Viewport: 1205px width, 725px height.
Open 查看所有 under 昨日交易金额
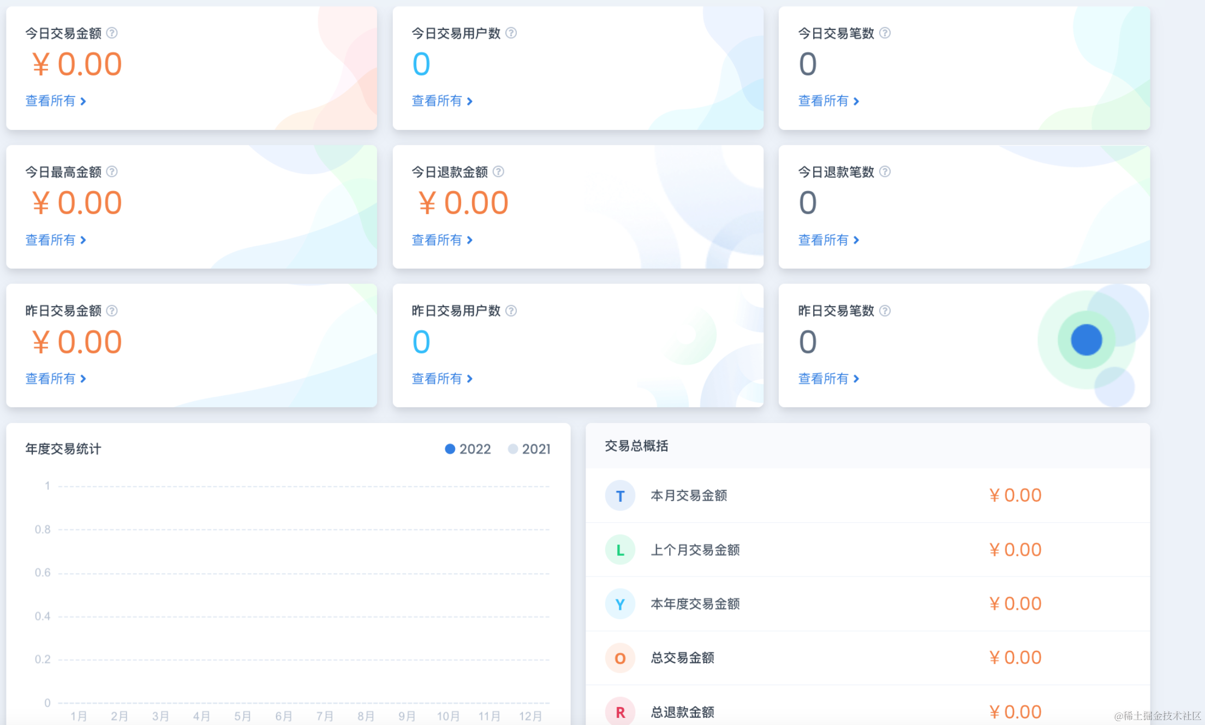pos(50,378)
